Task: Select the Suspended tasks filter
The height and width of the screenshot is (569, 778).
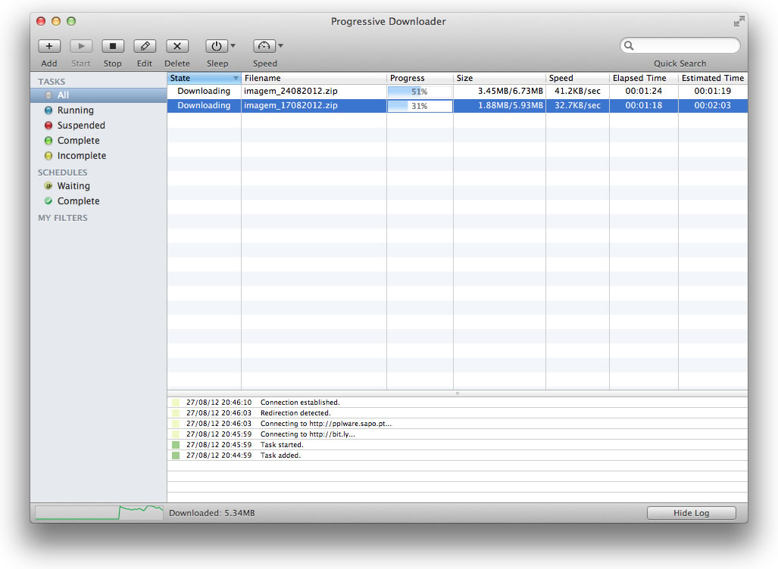Action: pos(81,126)
